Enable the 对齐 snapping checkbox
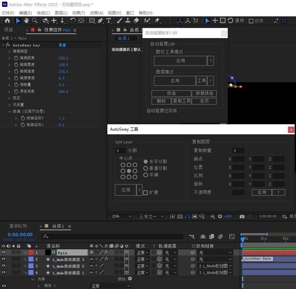296x289 pixels. coord(251,21)
